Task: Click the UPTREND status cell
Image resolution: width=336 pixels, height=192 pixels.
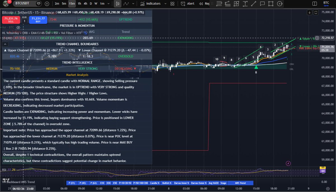Action: 125,20
